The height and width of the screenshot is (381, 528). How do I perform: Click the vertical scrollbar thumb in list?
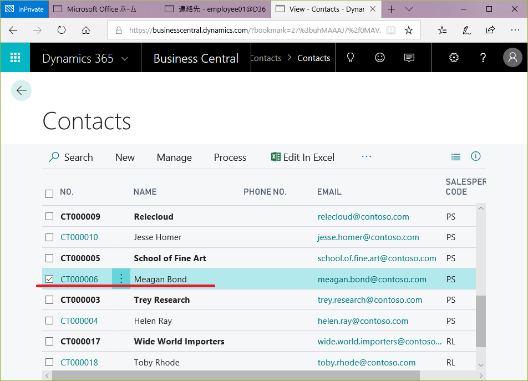tap(480, 321)
